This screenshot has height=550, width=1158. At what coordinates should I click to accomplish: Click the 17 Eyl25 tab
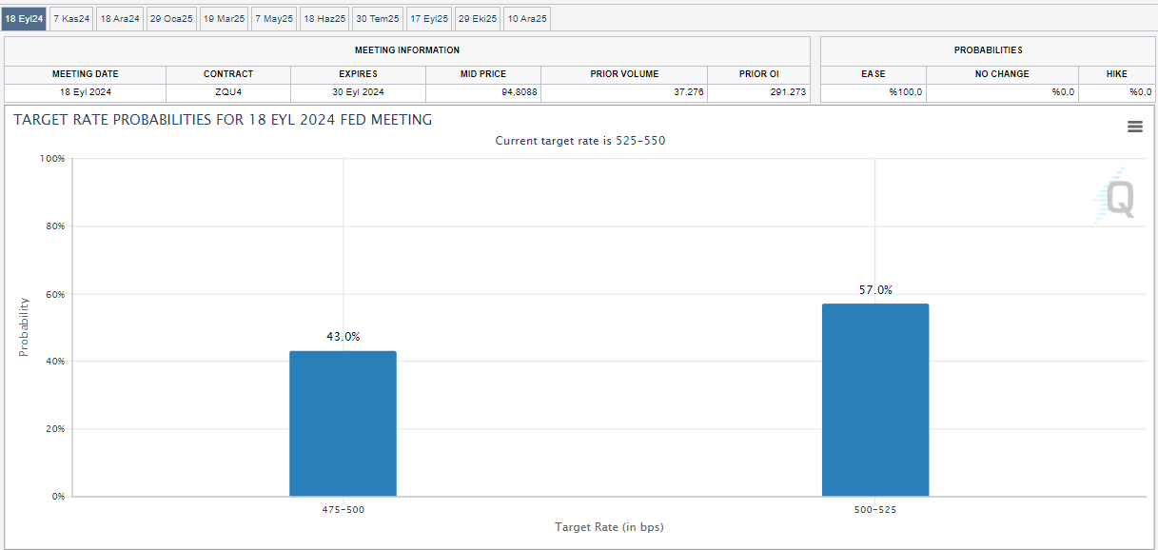coord(429,18)
